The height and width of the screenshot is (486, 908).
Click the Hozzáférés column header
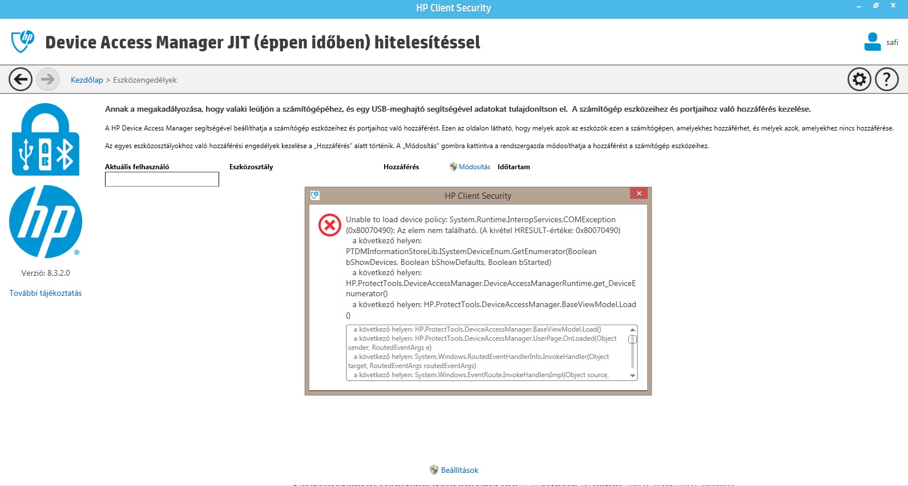pos(401,167)
